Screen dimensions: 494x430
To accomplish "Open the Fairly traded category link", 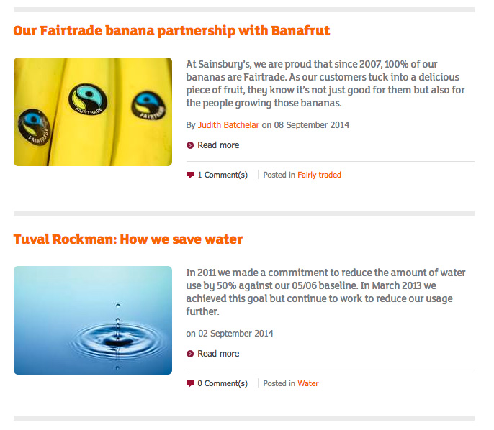I will click(319, 175).
